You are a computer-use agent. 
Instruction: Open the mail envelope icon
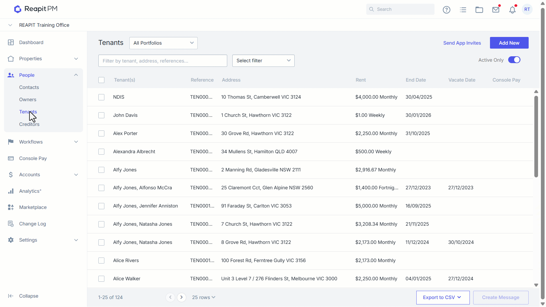click(x=496, y=10)
